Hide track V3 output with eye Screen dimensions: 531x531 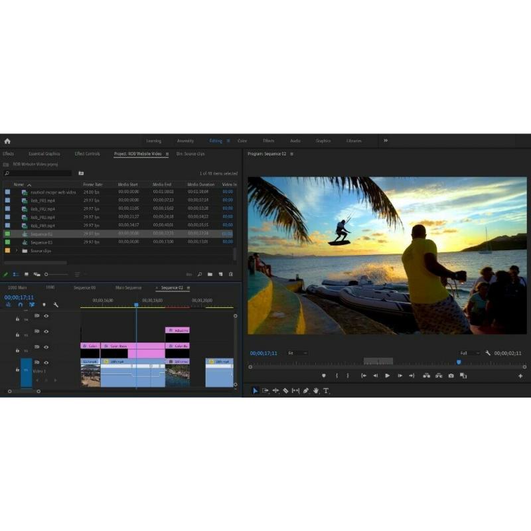(46, 331)
